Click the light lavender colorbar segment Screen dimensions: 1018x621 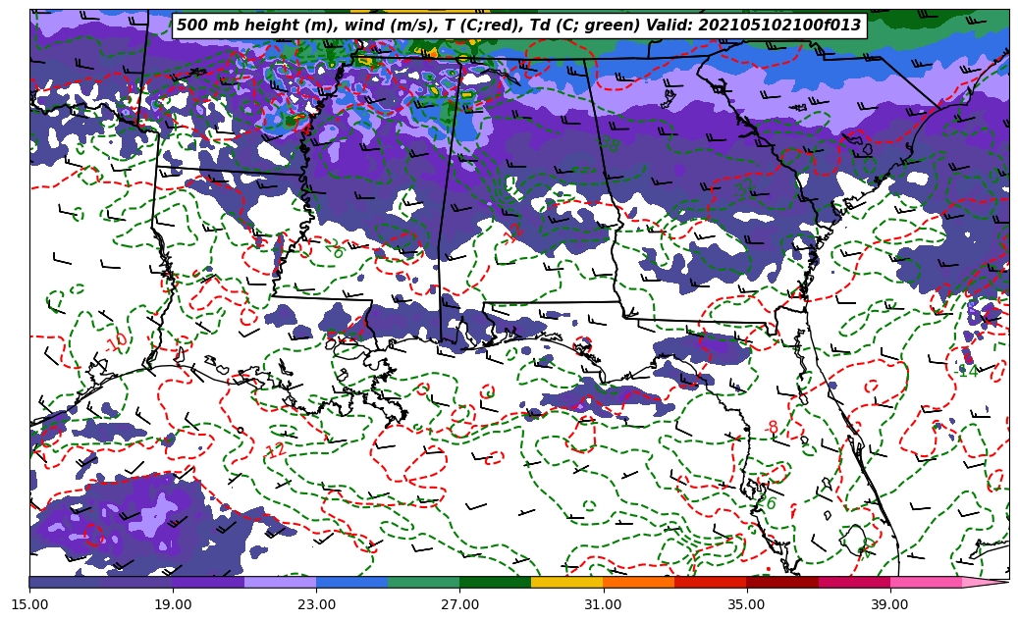280,582
